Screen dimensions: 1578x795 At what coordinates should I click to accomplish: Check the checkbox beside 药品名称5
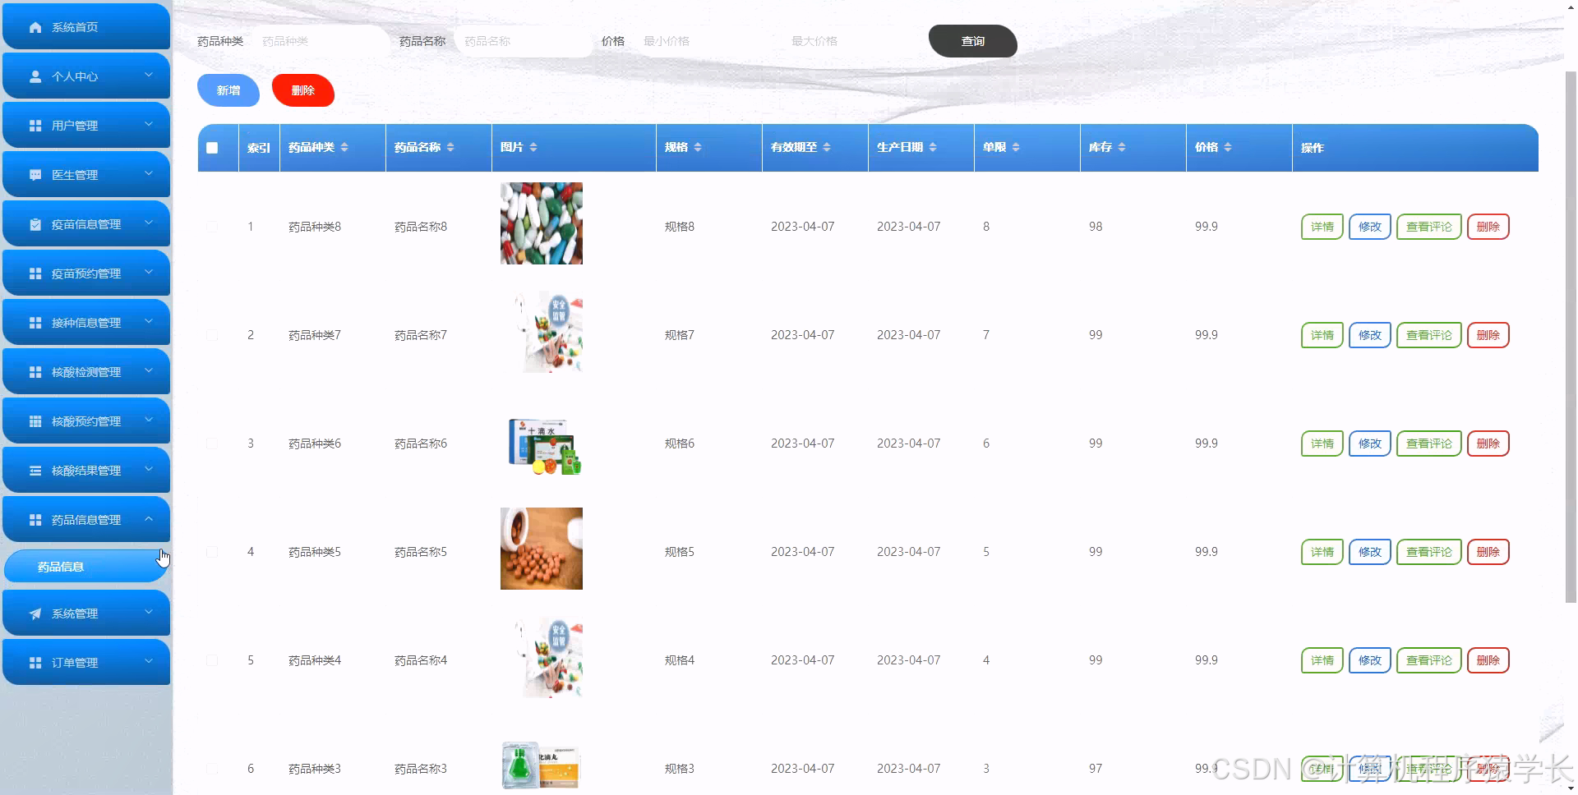click(x=212, y=551)
